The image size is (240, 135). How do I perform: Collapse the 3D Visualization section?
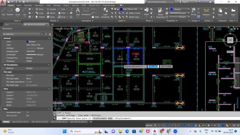49,65
